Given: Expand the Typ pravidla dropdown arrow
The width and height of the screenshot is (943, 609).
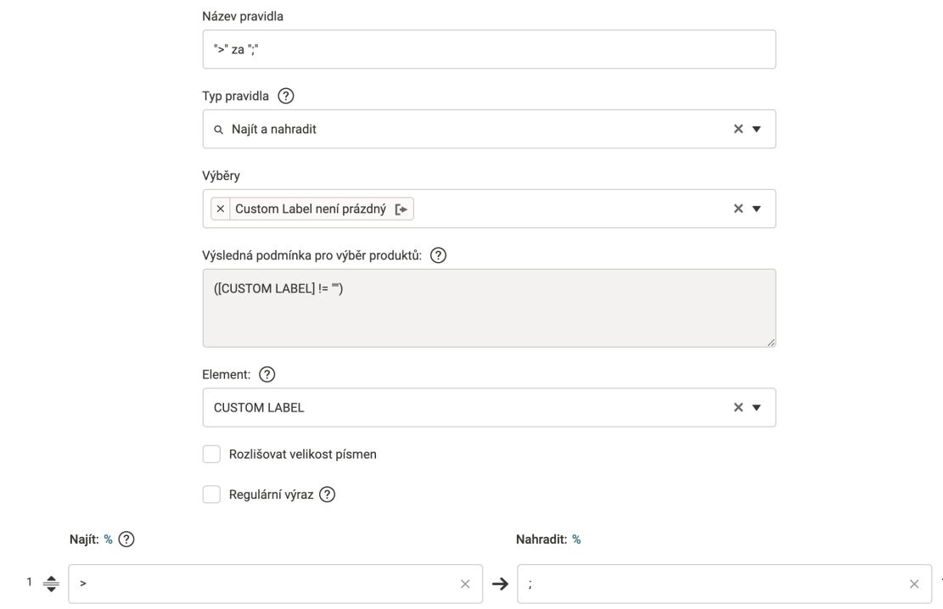Looking at the screenshot, I should click(x=756, y=129).
